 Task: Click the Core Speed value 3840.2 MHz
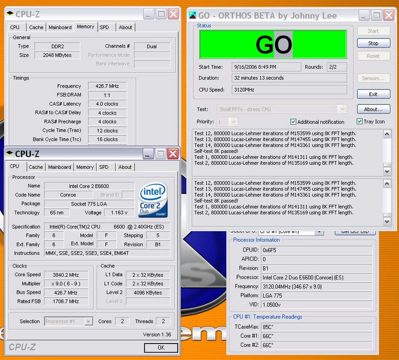66,275
